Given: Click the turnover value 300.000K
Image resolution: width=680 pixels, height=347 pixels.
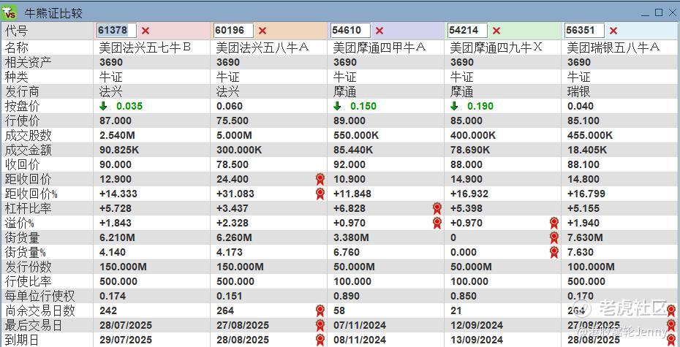Looking at the screenshot, I should click(x=239, y=150).
